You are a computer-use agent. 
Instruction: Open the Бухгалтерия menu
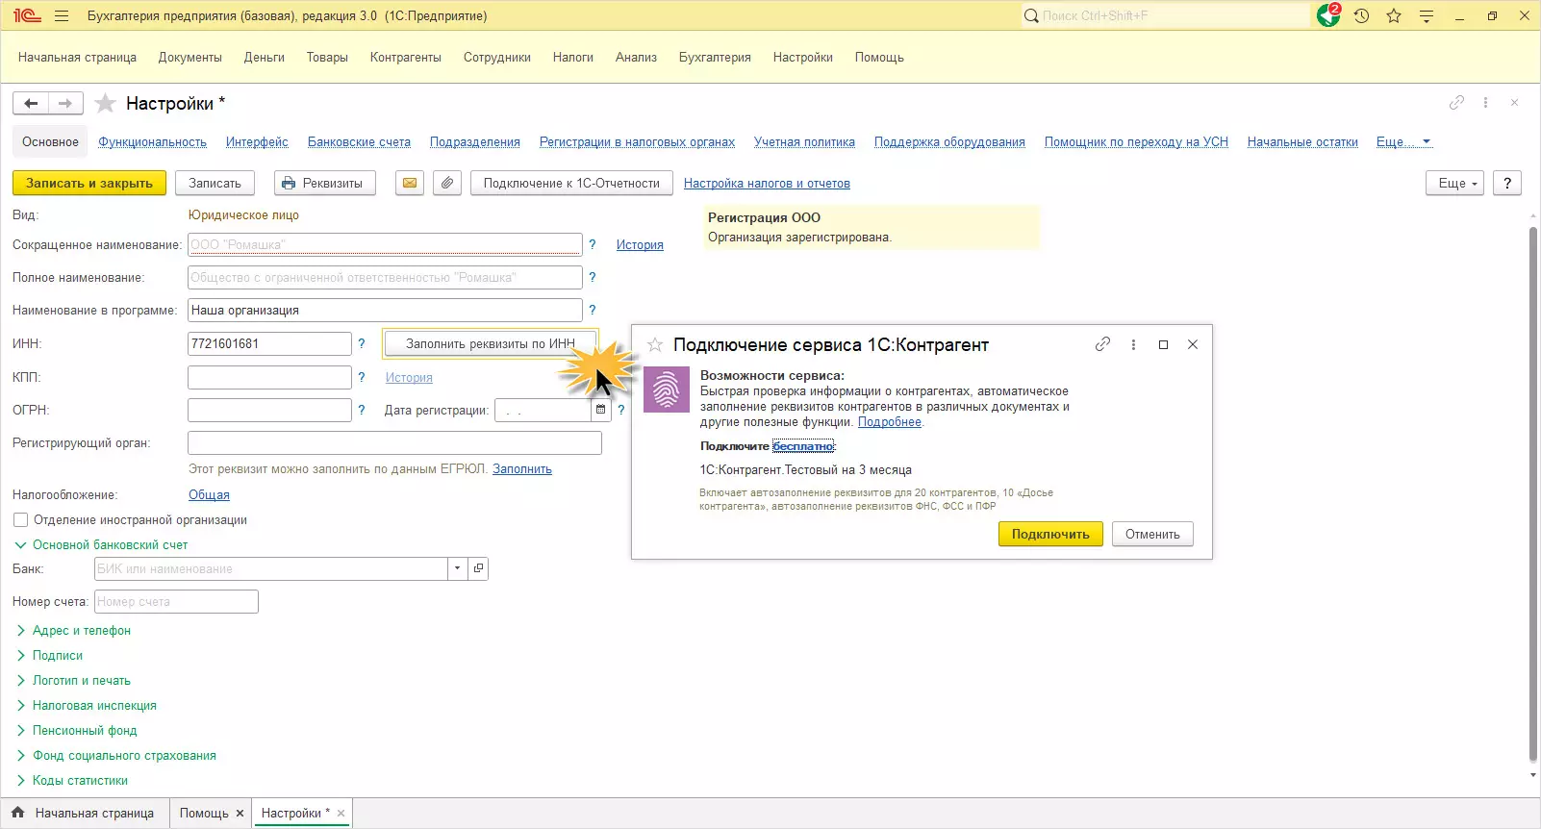click(x=714, y=58)
